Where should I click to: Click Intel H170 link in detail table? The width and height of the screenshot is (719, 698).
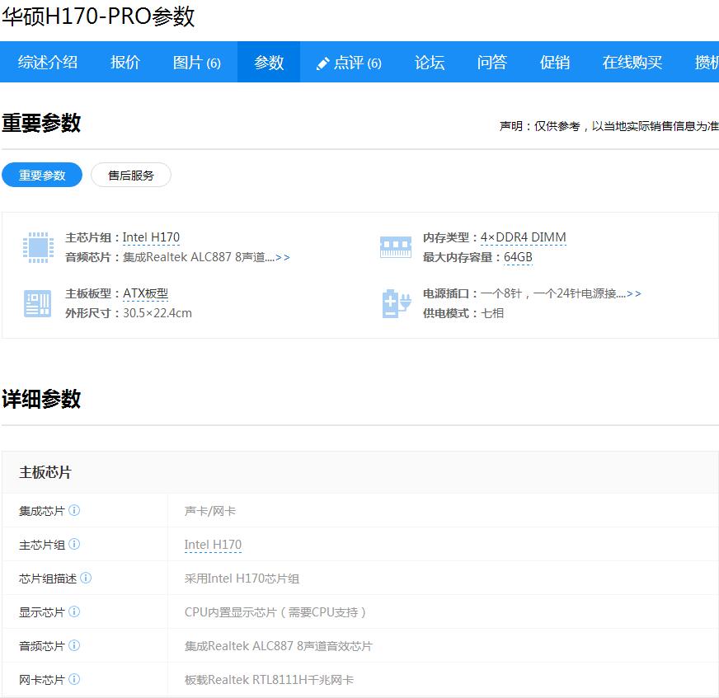tap(213, 545)
